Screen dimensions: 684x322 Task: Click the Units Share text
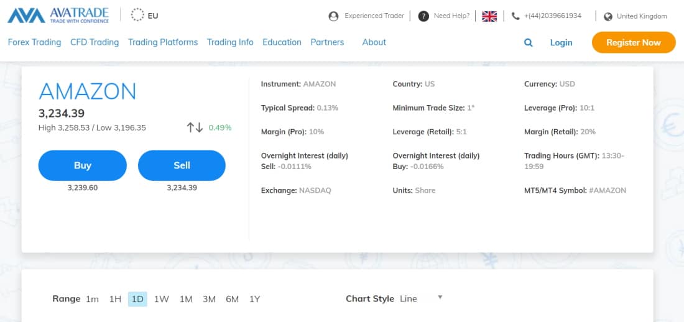pyautogui.click(x=414, y=191)
